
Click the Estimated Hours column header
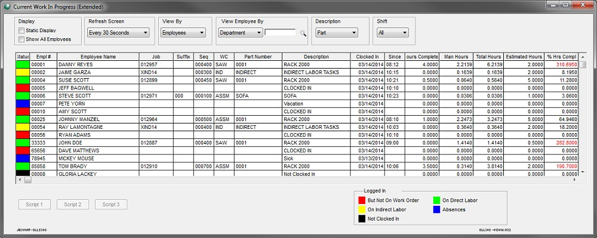click(524, 57)
